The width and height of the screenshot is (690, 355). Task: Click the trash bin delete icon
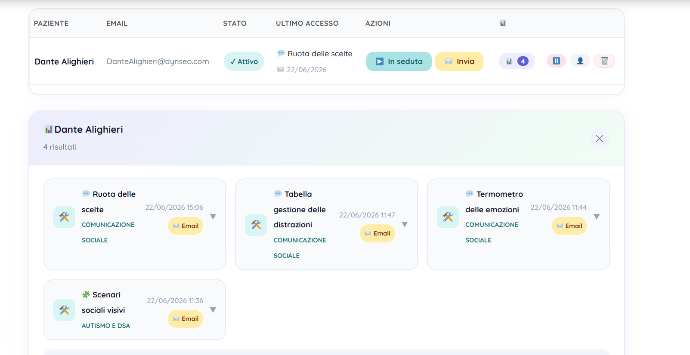coord(604,61)
